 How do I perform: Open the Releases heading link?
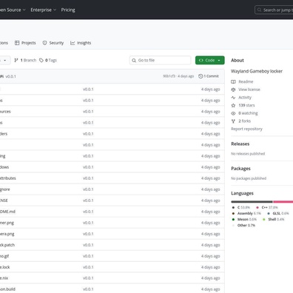240,144
